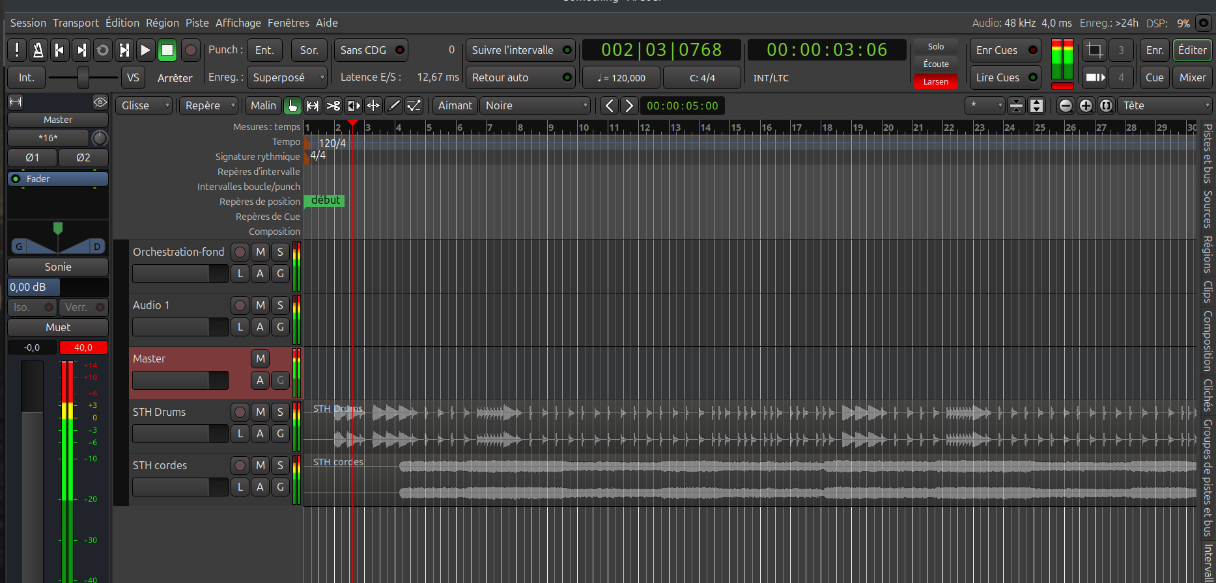The height and width of the screenshot is (583, 1216).
Task: Click the zoom out minus icon
Action: pos(1066,105)
